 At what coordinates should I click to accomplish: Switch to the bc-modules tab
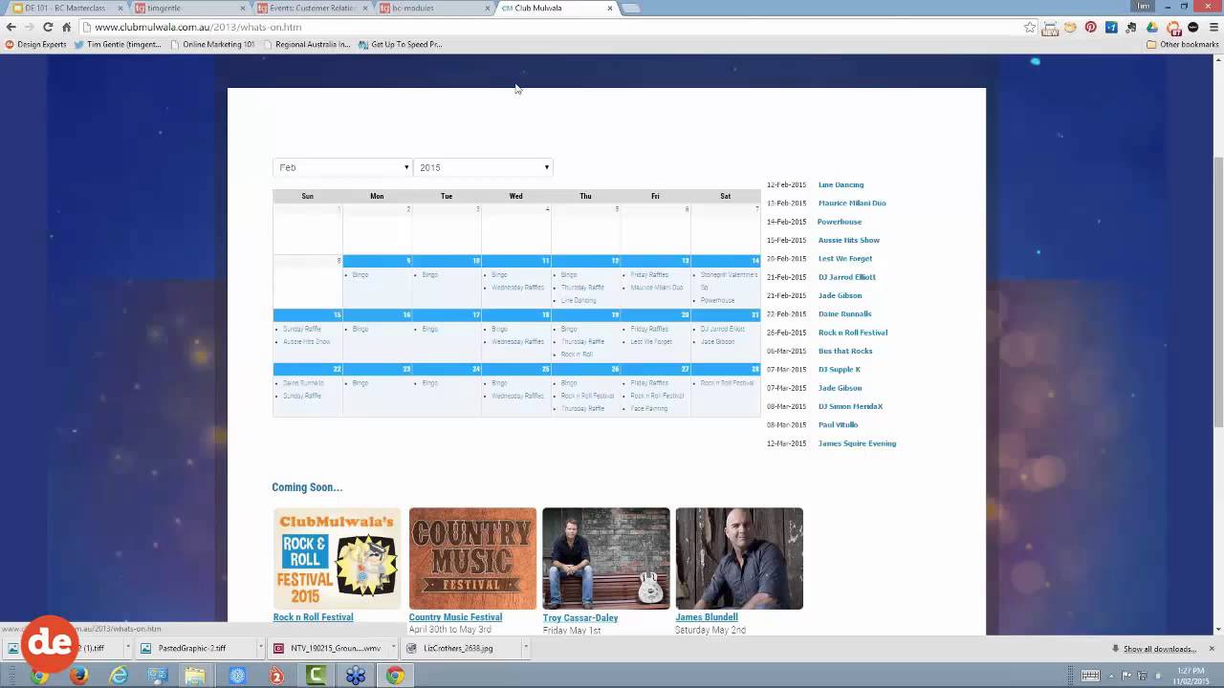432,8
